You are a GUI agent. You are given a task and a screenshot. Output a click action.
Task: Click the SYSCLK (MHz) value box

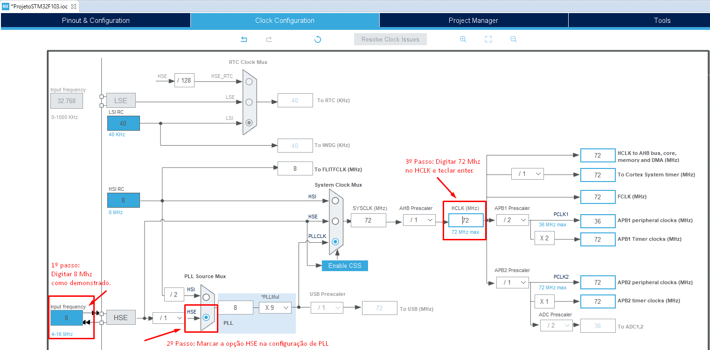point(369,220)
